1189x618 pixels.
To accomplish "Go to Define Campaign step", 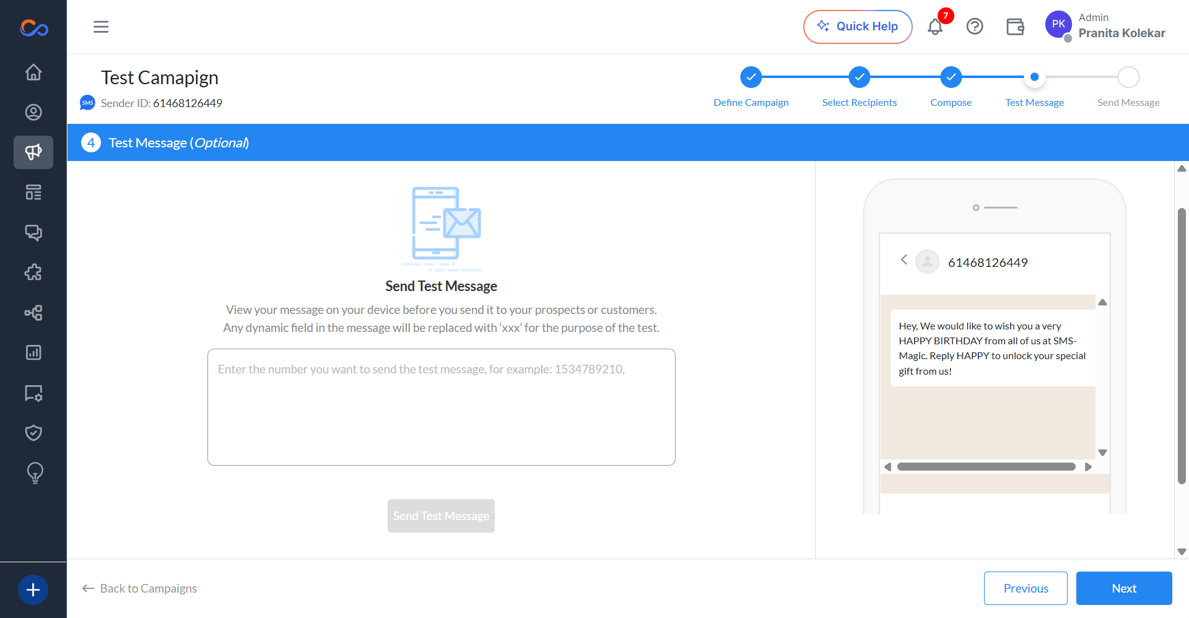I will point(751,77).
